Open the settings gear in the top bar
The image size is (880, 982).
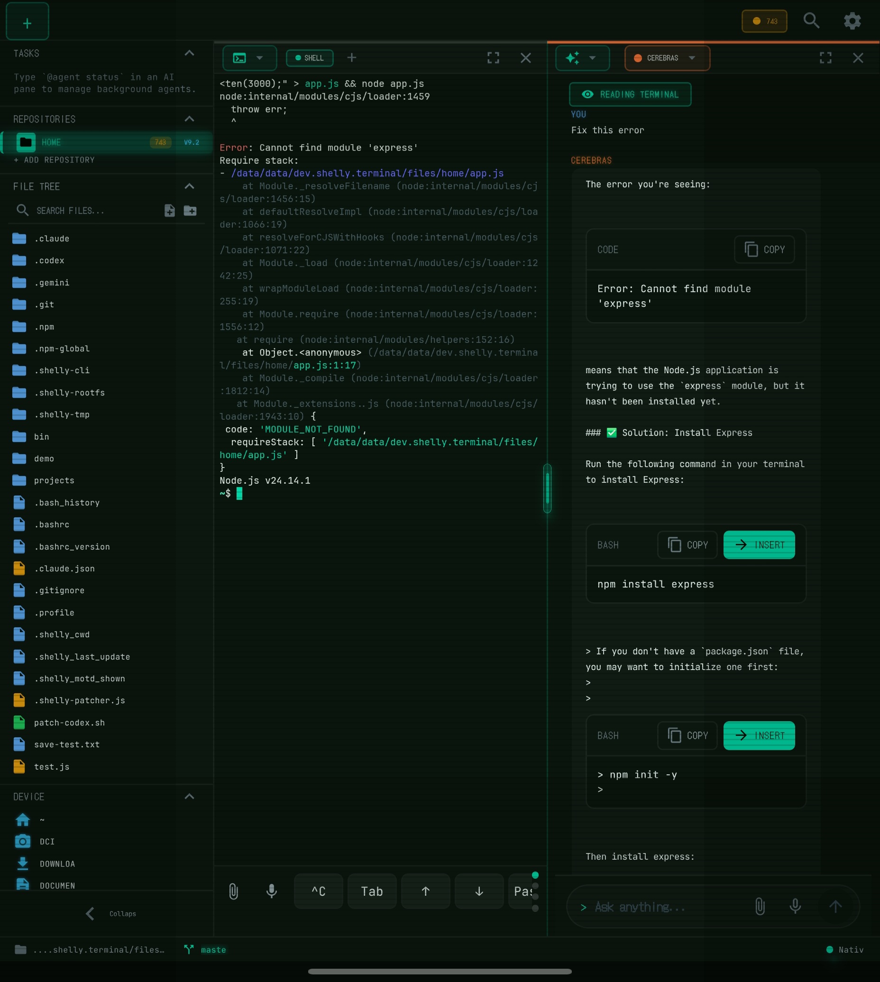click(852, 21)
